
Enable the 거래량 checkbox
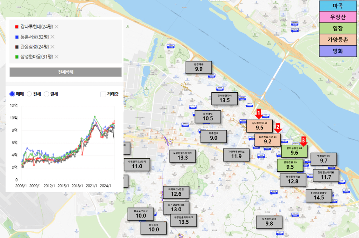click(103, 94)
